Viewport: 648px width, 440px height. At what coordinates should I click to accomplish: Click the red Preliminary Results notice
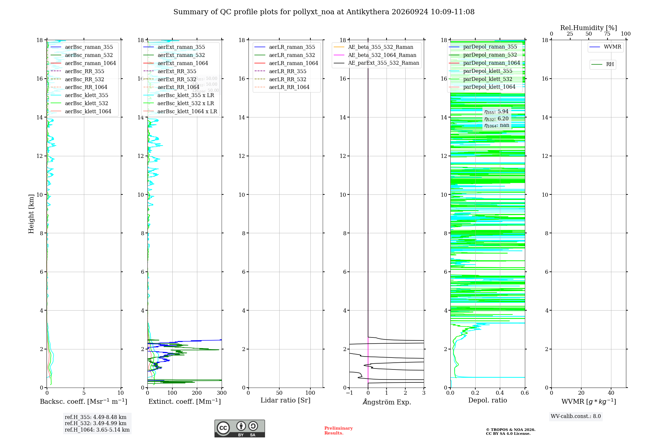pos(339,431)
